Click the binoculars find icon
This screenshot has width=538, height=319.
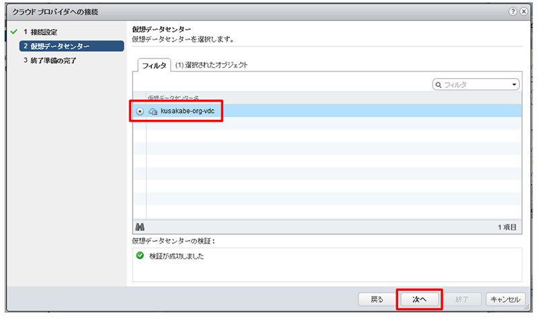click(x=140, y=227)
